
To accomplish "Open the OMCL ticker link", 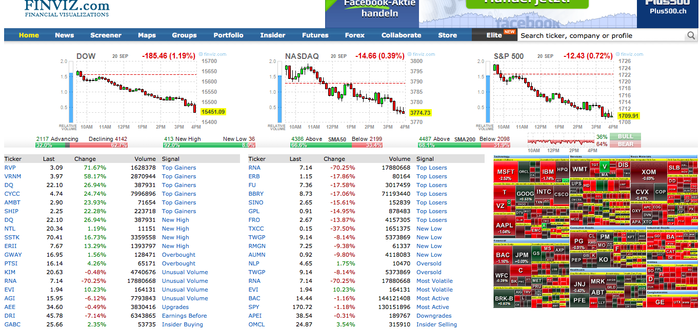I will [x=256, y=324].
